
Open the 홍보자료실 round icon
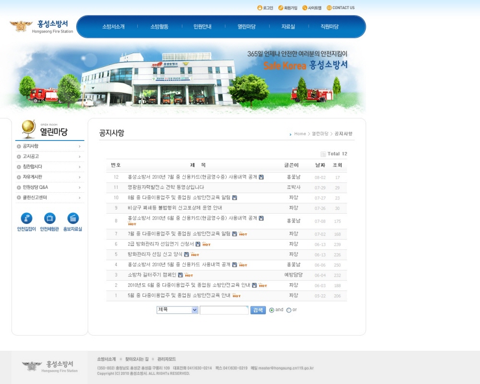click(x=73, y=219)
